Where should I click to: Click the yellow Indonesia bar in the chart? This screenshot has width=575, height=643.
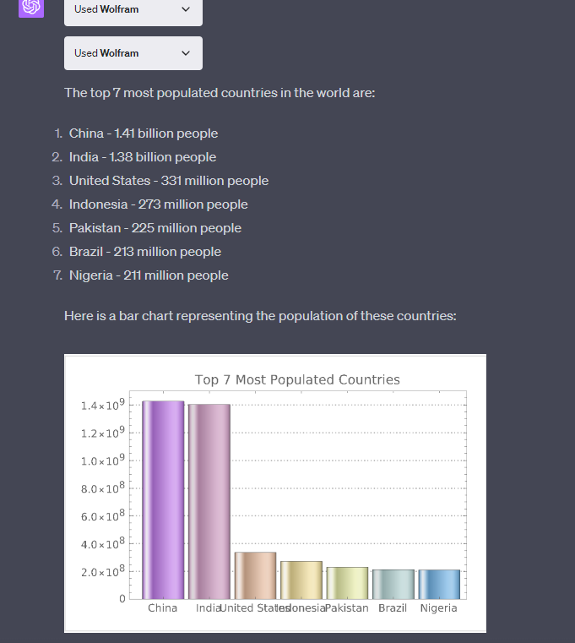click(x=301, y=580)
